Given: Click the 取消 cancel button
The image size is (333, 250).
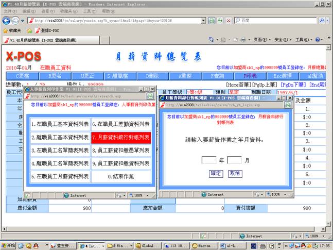Looking at the screenshot, I should [234, 174].
